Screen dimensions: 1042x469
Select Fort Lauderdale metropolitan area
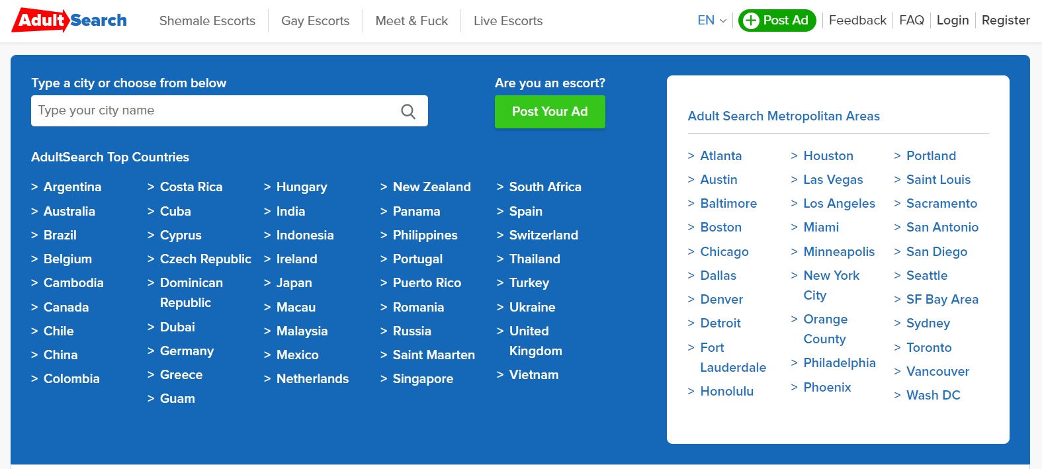733,357
